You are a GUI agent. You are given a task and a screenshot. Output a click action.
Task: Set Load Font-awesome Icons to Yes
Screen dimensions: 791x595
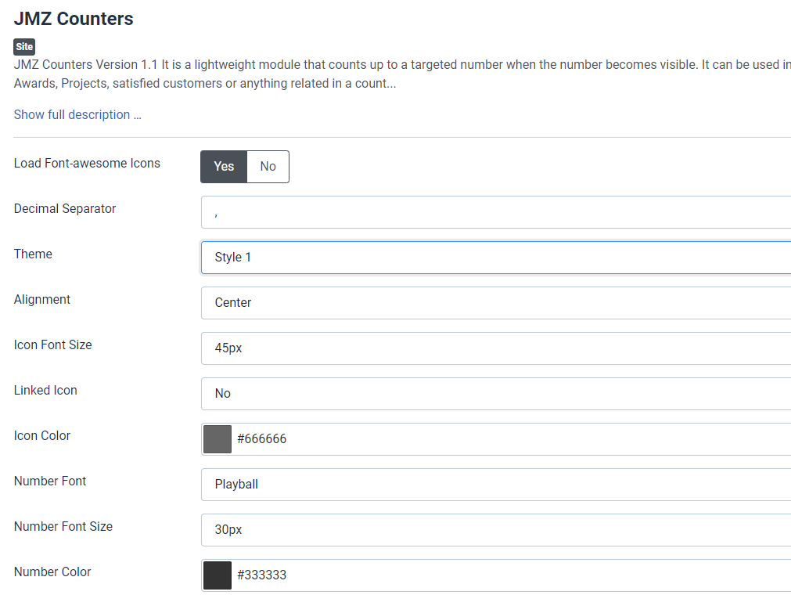[x=224, y=167]
